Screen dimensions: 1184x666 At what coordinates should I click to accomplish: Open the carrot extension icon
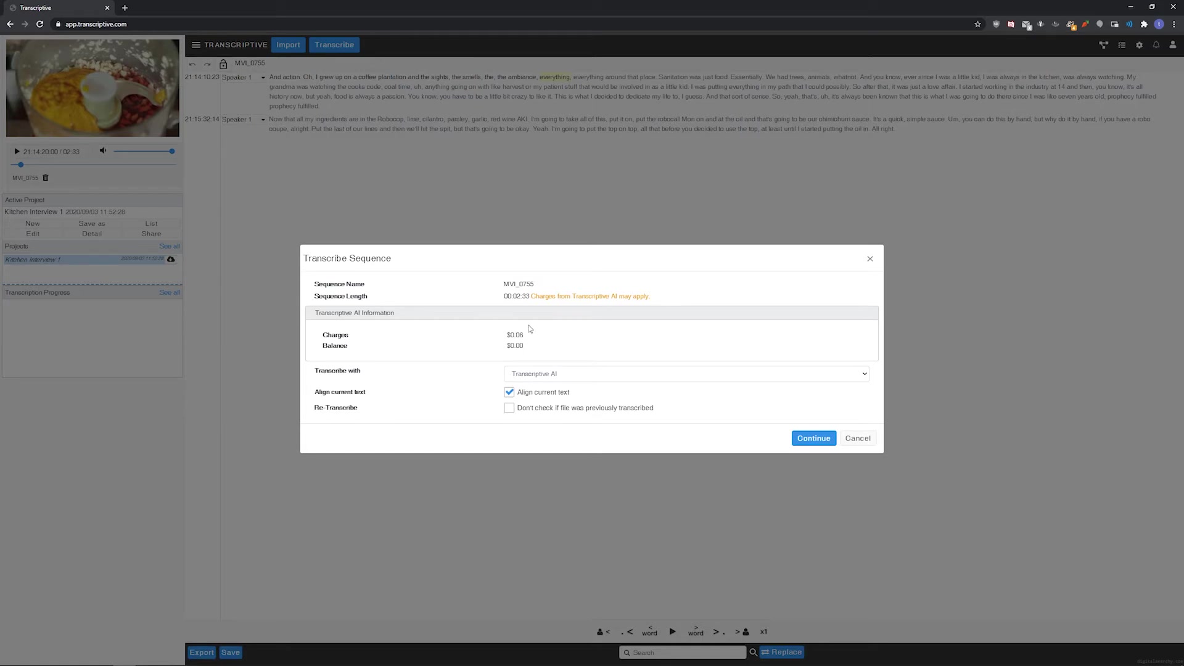click(1085, 24)
